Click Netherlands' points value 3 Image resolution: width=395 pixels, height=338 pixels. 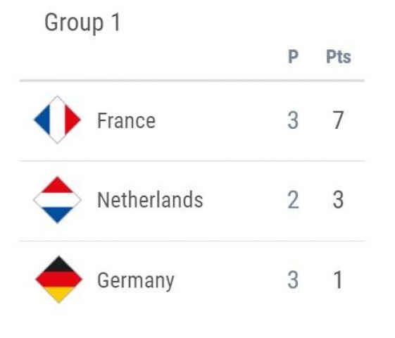(x=338, y=200)
